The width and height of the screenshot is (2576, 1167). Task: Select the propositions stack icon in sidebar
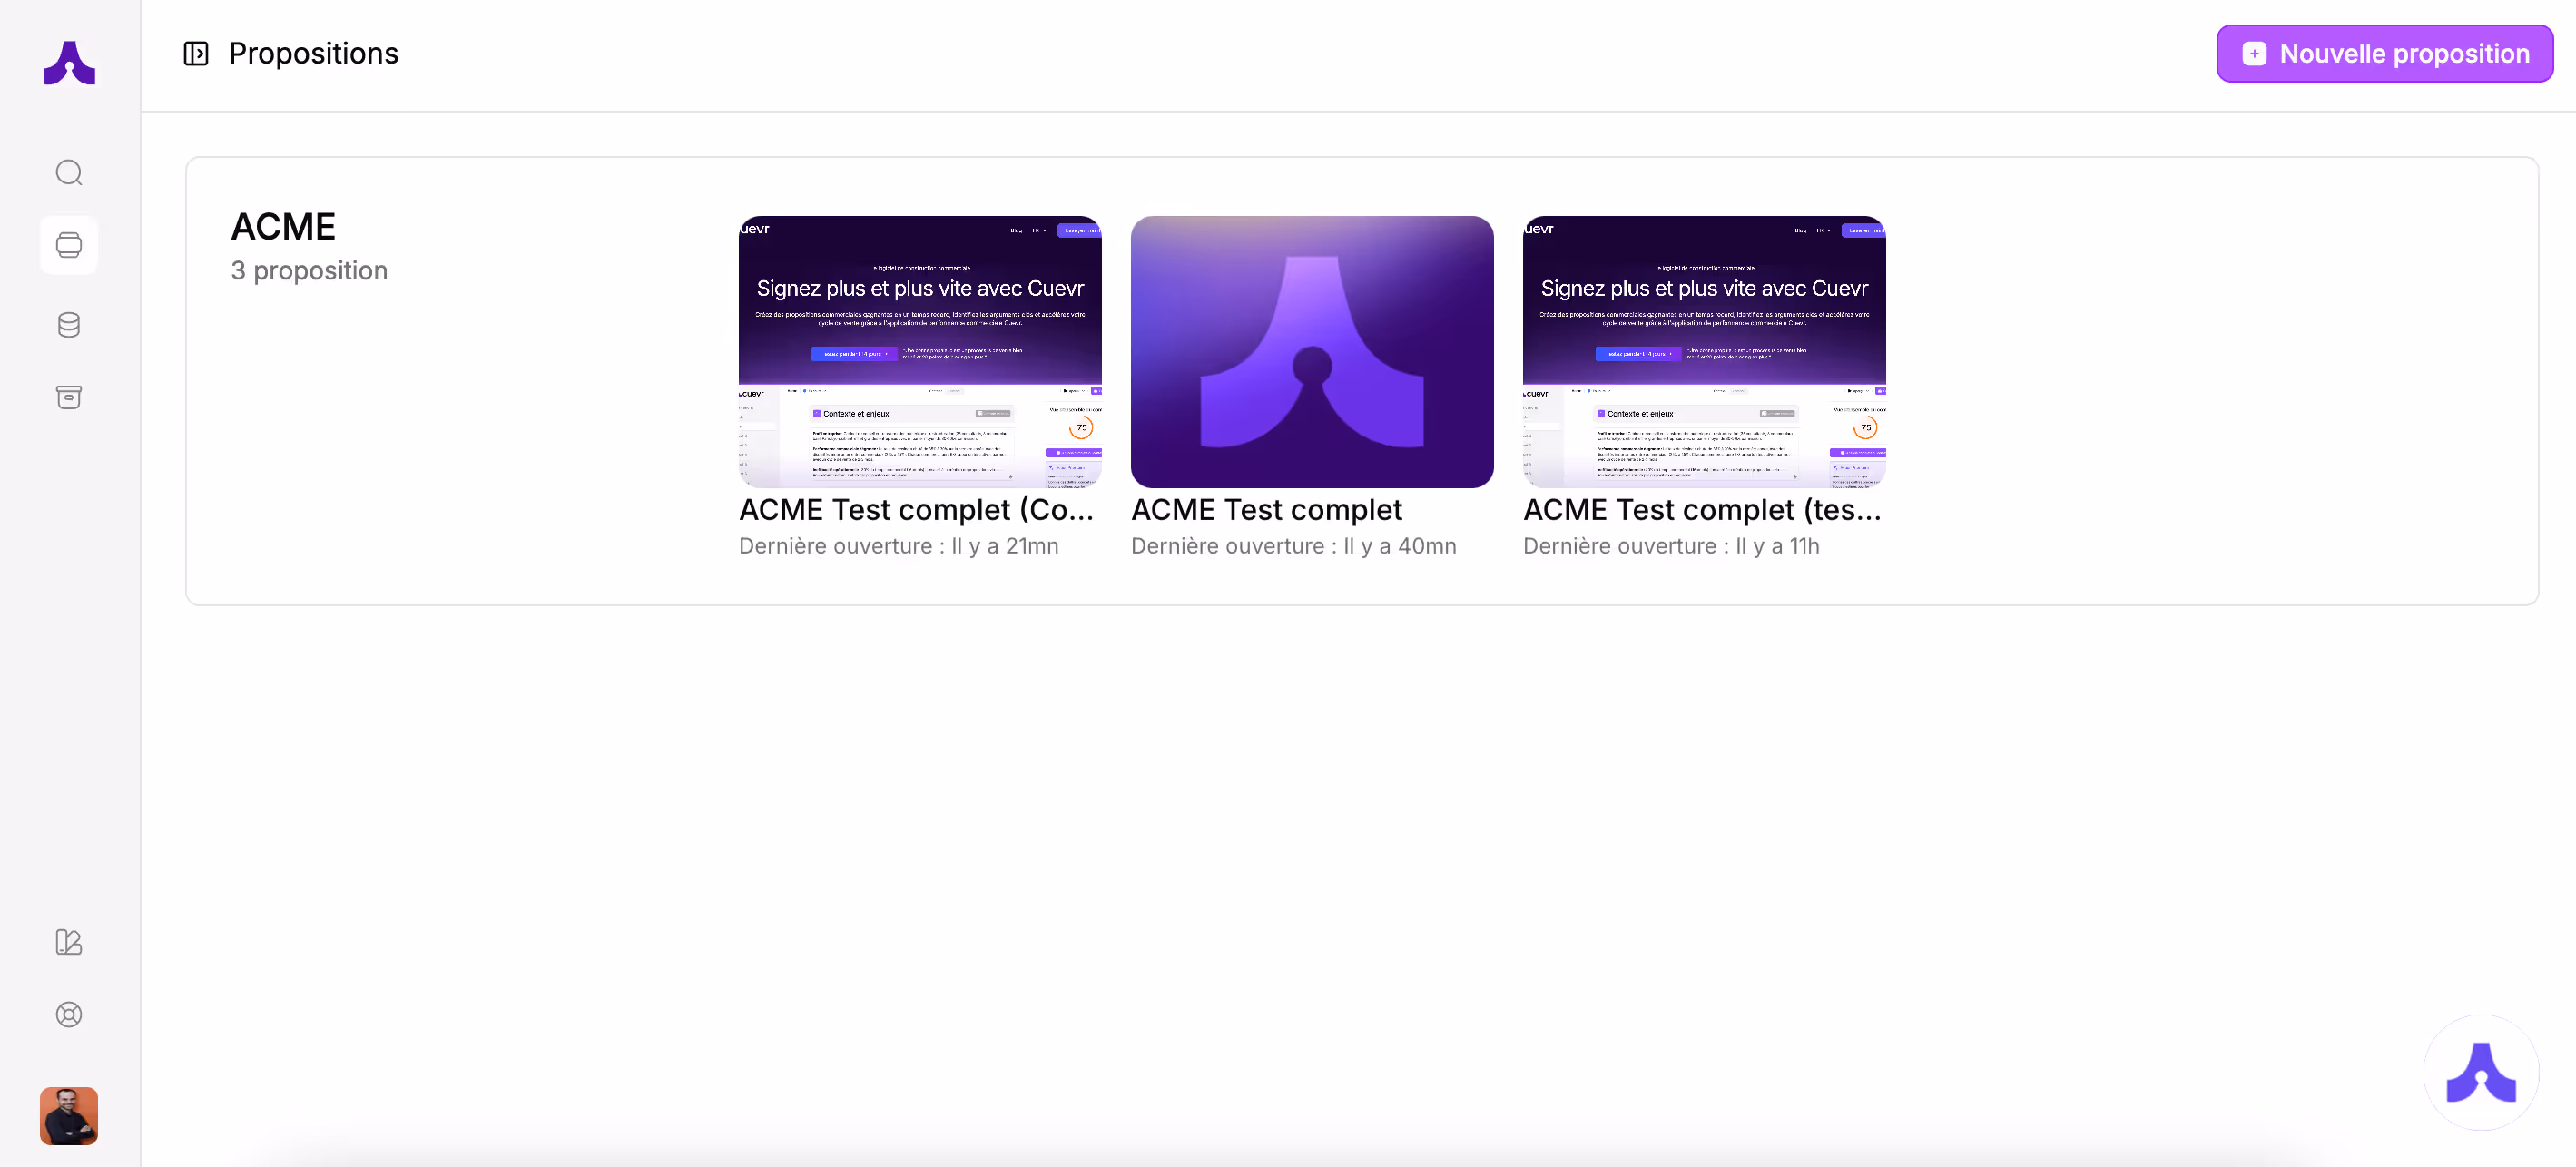tap(69, 245)
